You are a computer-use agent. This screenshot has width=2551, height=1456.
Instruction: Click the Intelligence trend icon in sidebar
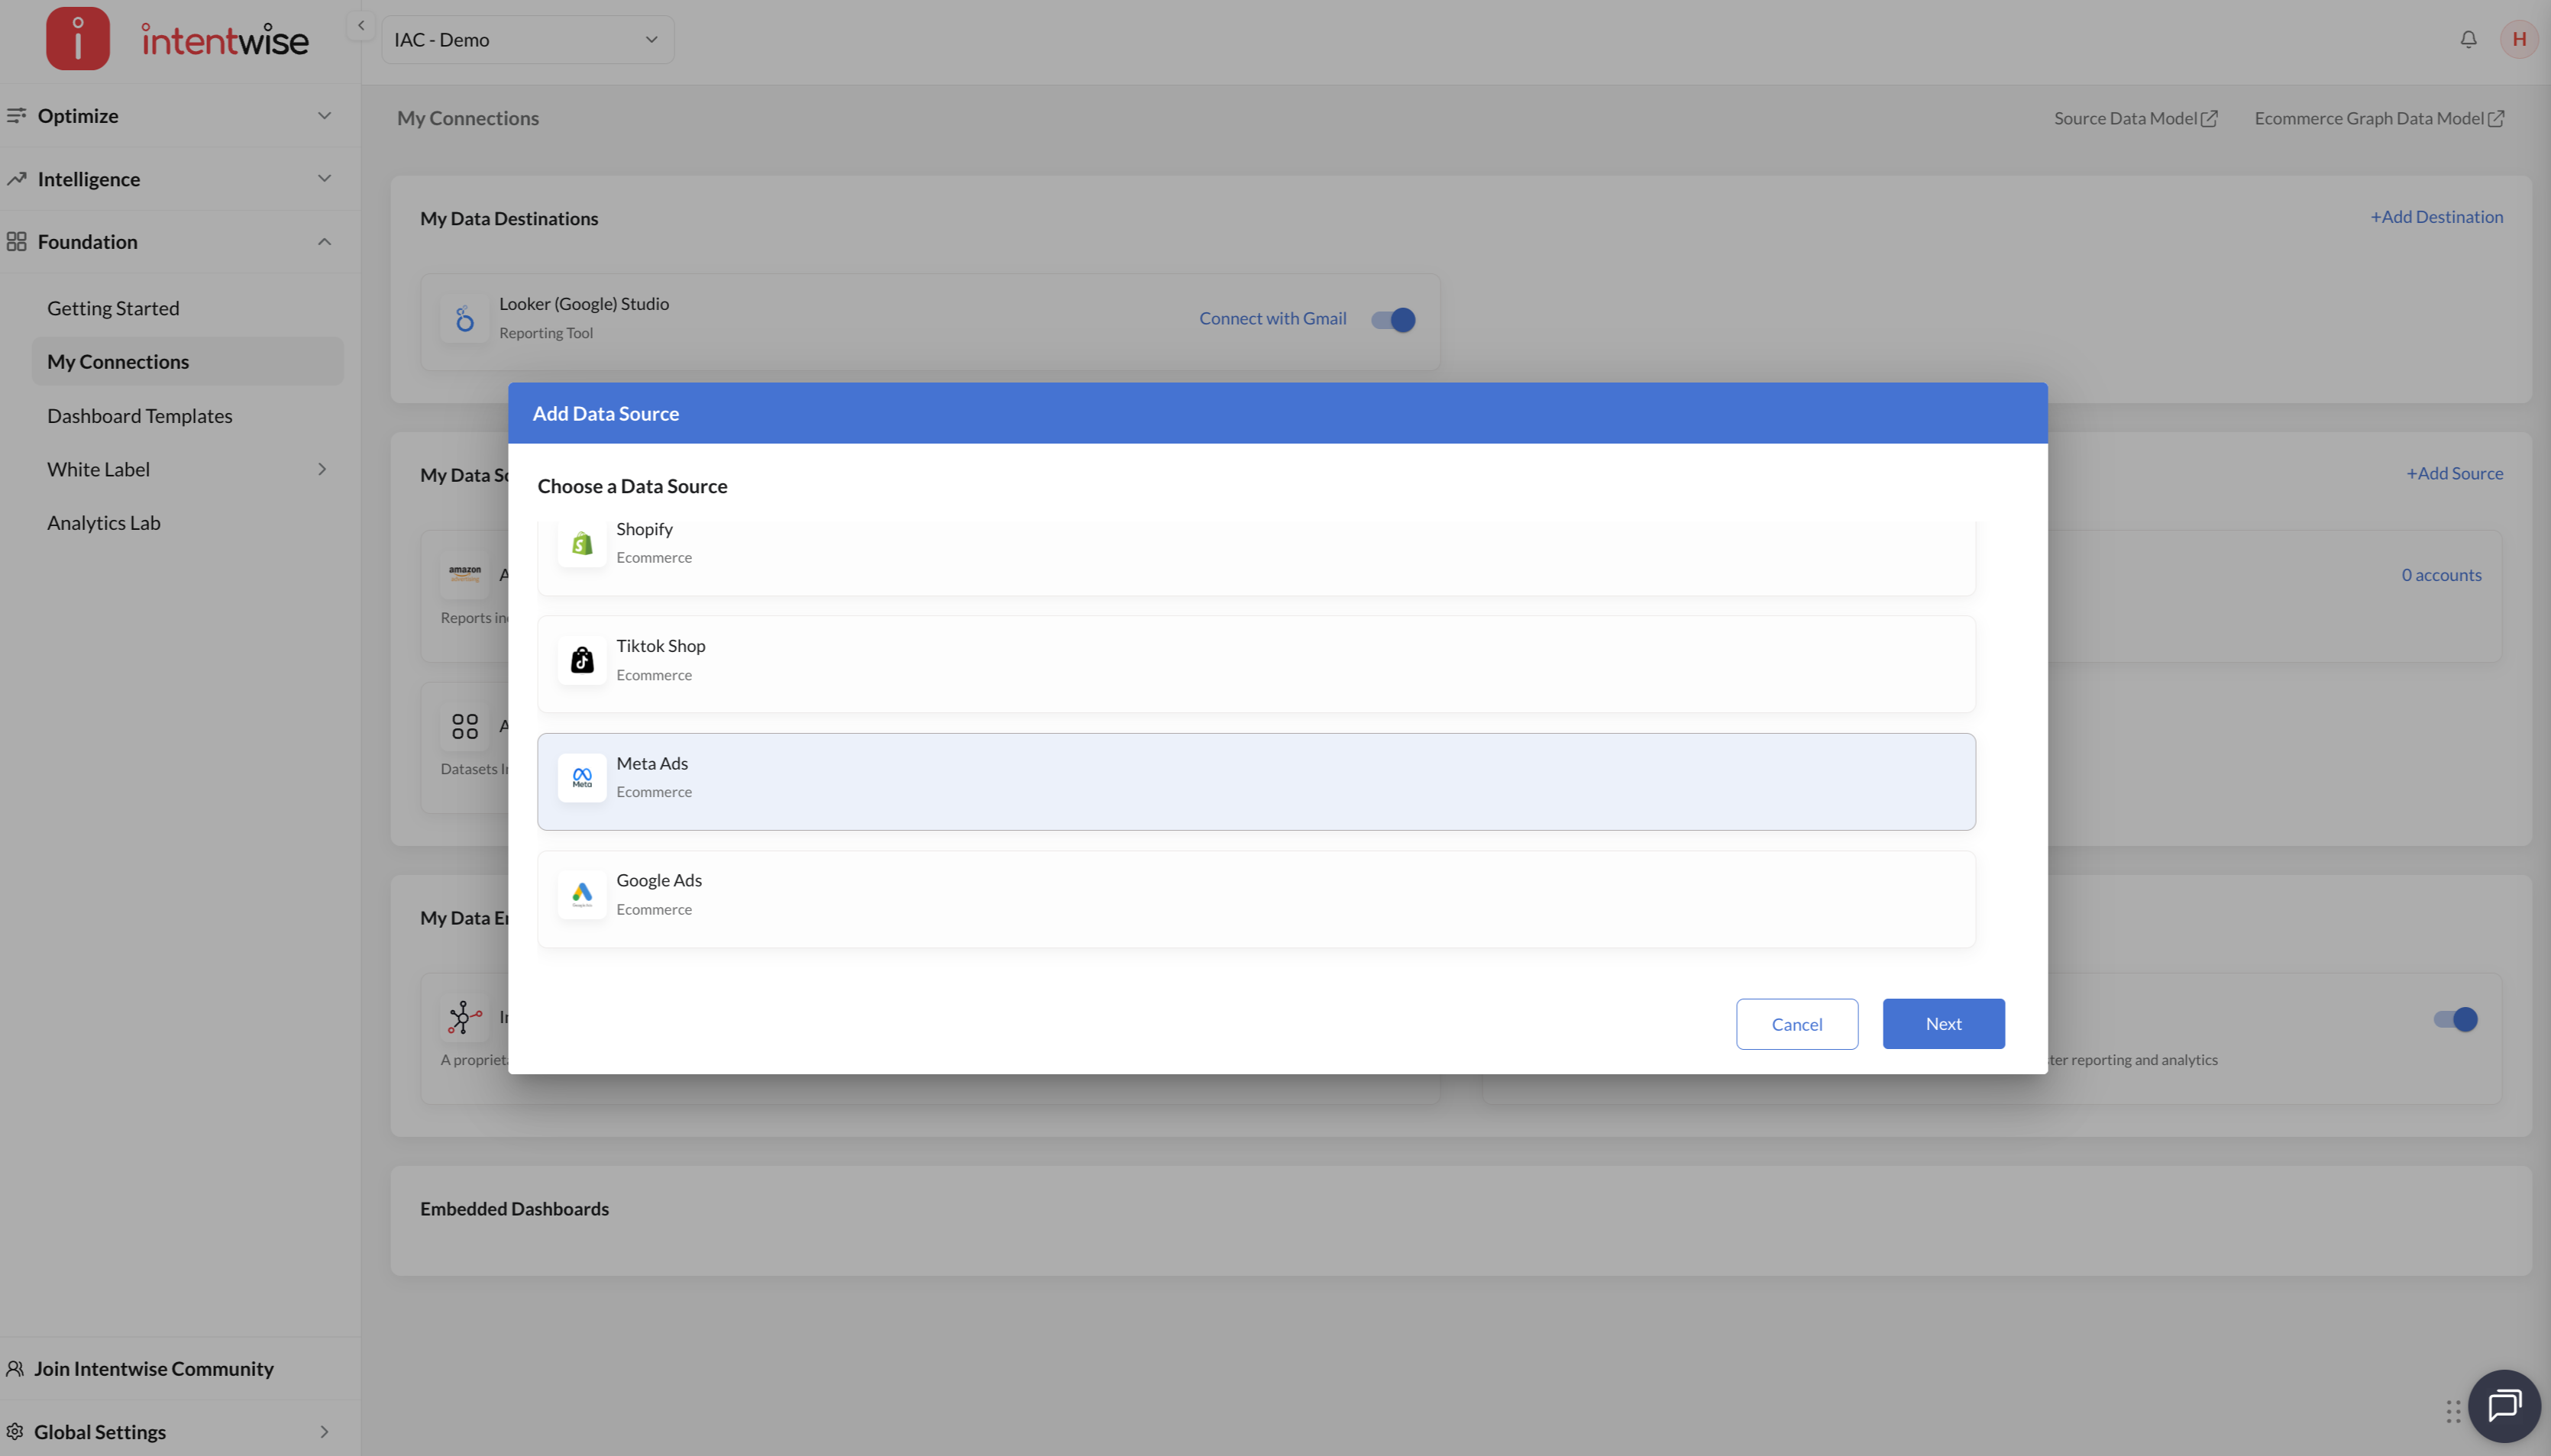pyautogui.click(x=16, y=179)
